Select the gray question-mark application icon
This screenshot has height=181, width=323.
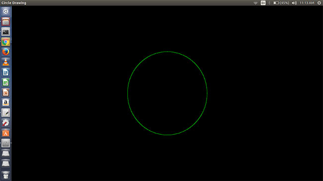[5, 143]
